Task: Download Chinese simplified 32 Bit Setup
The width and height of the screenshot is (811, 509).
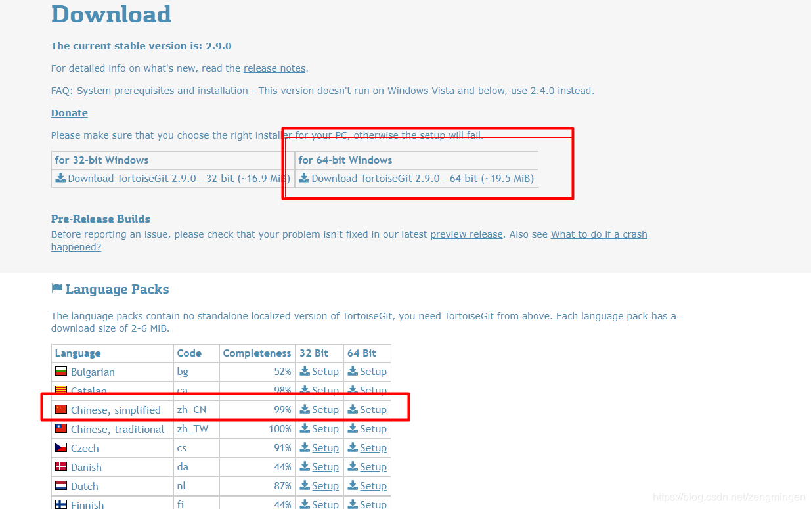Action: (325, 410)
